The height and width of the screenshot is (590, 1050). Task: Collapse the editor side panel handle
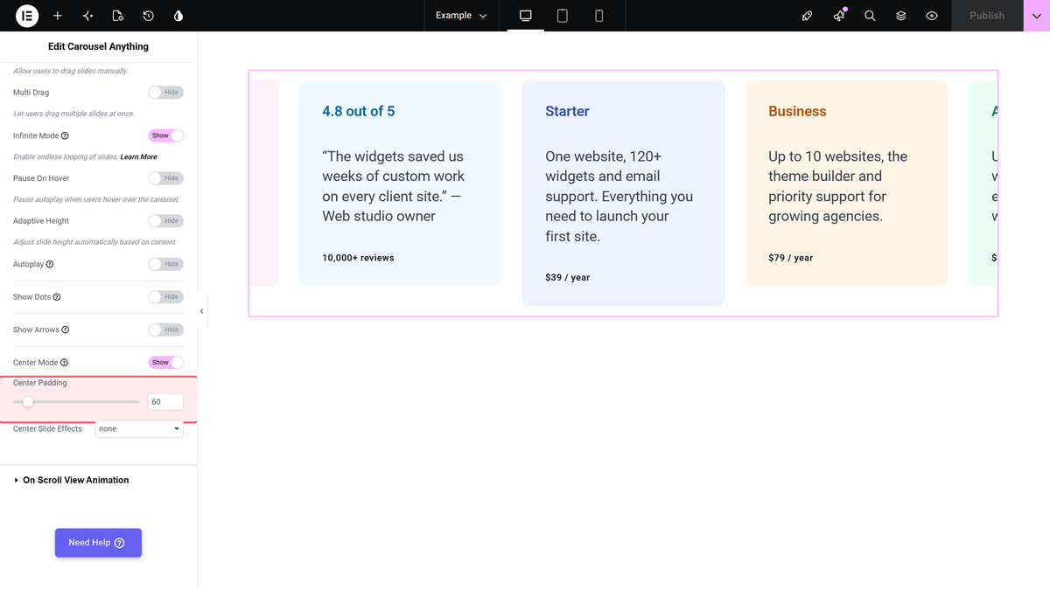tap(202, 311)
